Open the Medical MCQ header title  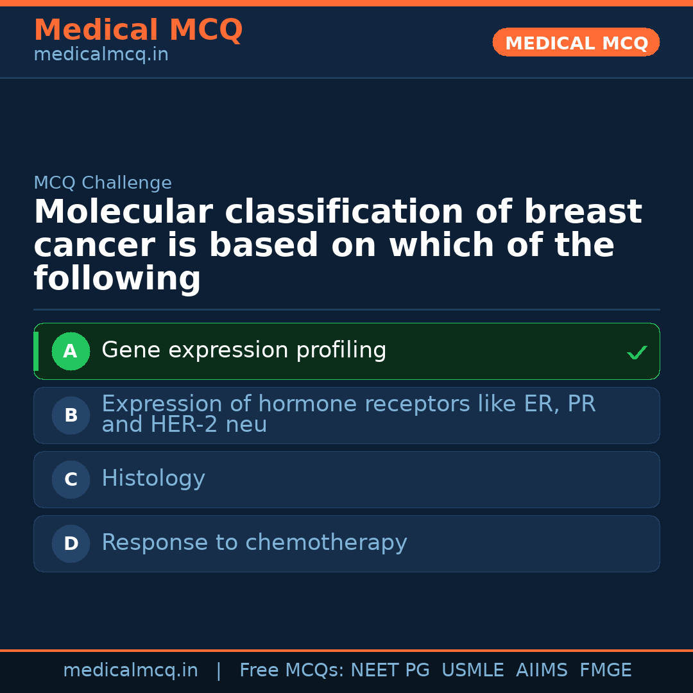(138, 30)
